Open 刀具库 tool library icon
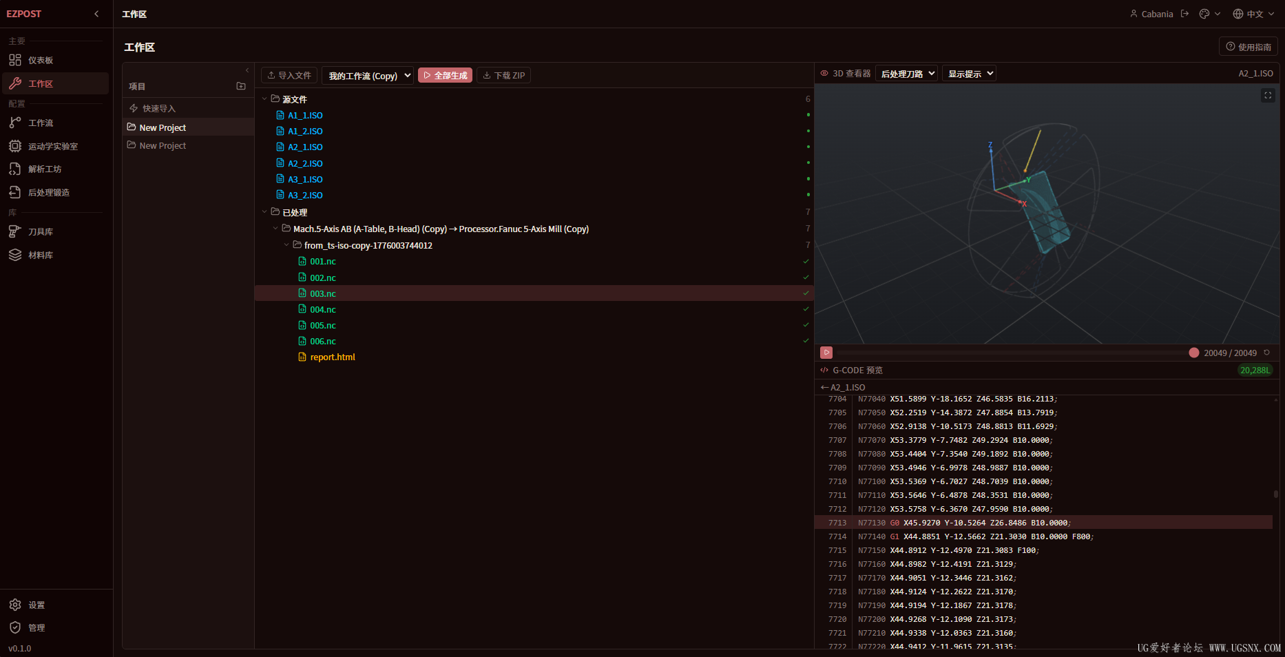 (x=15, y=231)
